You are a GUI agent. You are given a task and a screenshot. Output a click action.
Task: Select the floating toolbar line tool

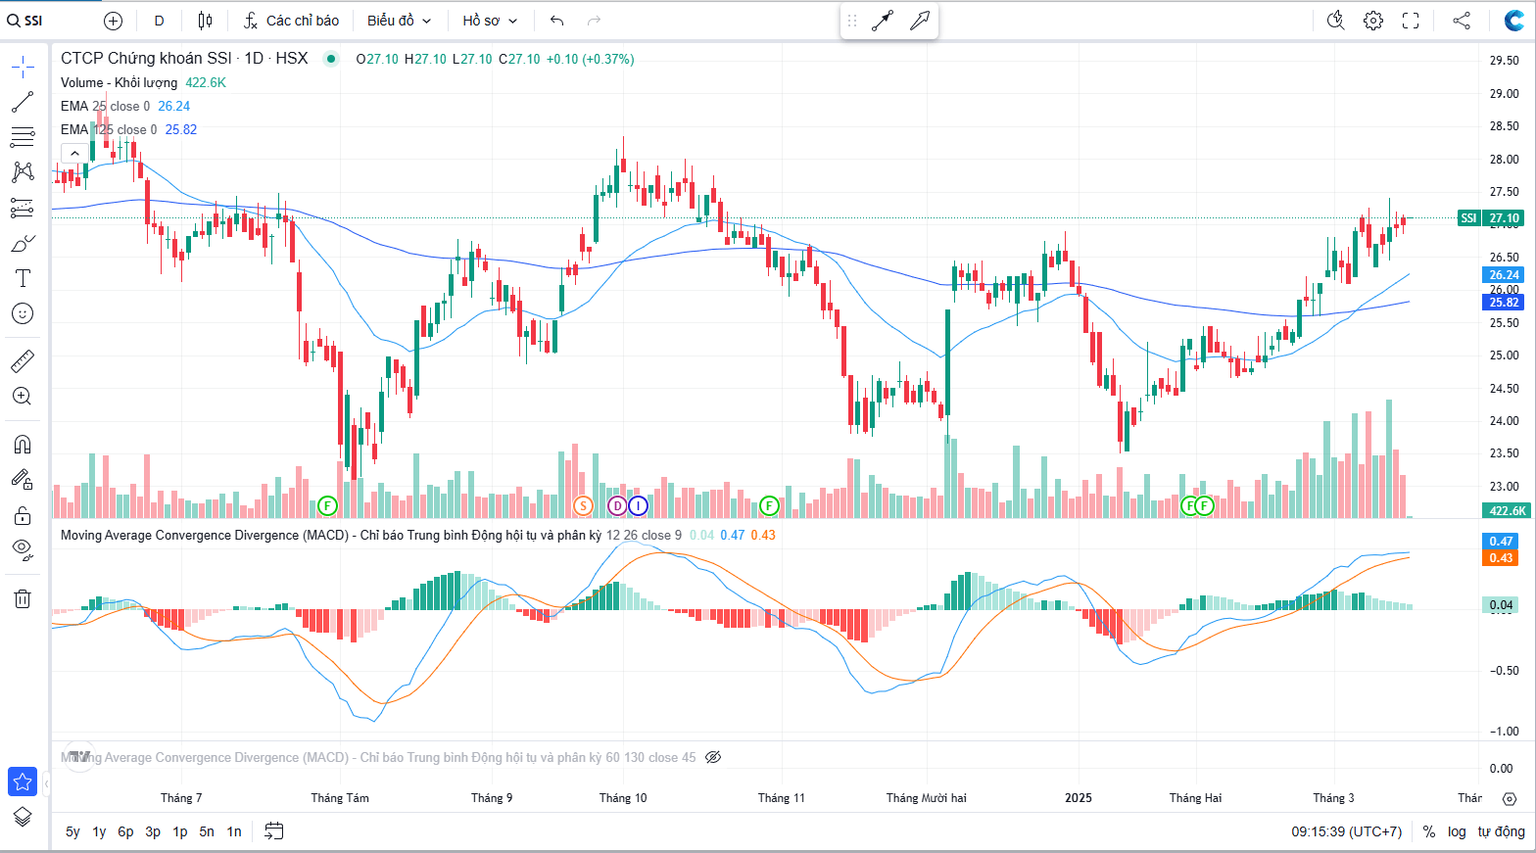883,21
